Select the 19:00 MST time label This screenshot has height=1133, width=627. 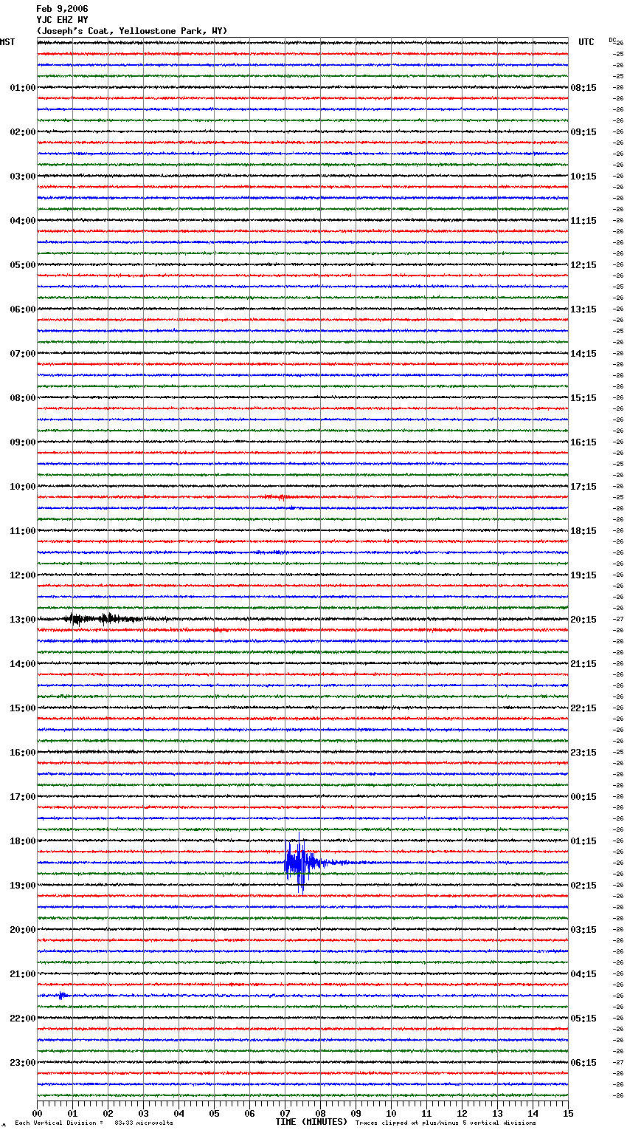tap(23, 886)
